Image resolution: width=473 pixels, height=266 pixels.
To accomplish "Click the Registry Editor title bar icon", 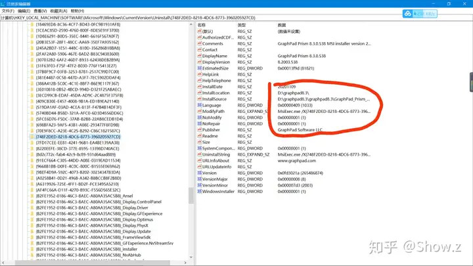I will (x=3, y=4).
